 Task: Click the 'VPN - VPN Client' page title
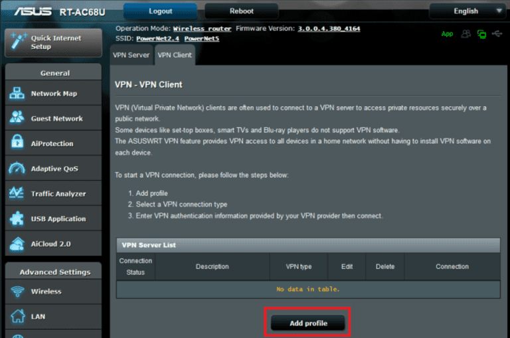[149, 84]
